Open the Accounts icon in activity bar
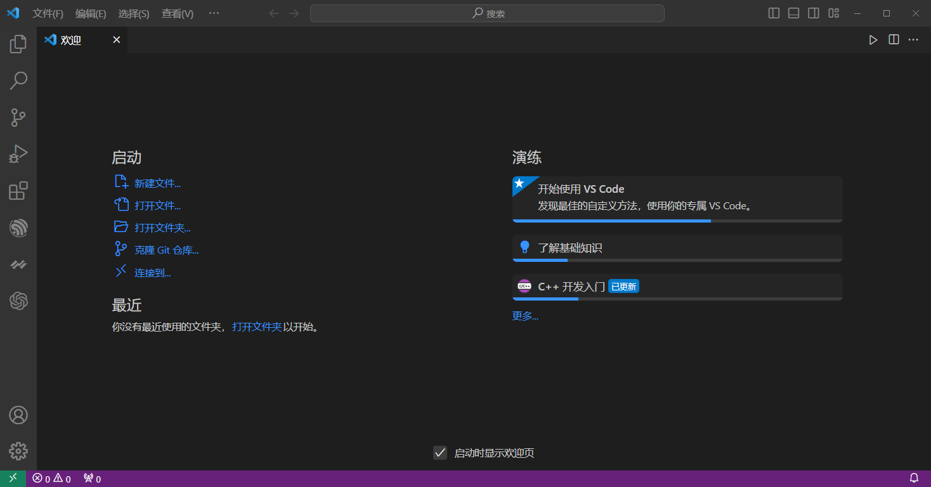This screenshot has height=487, width=931. pos(18,415)
